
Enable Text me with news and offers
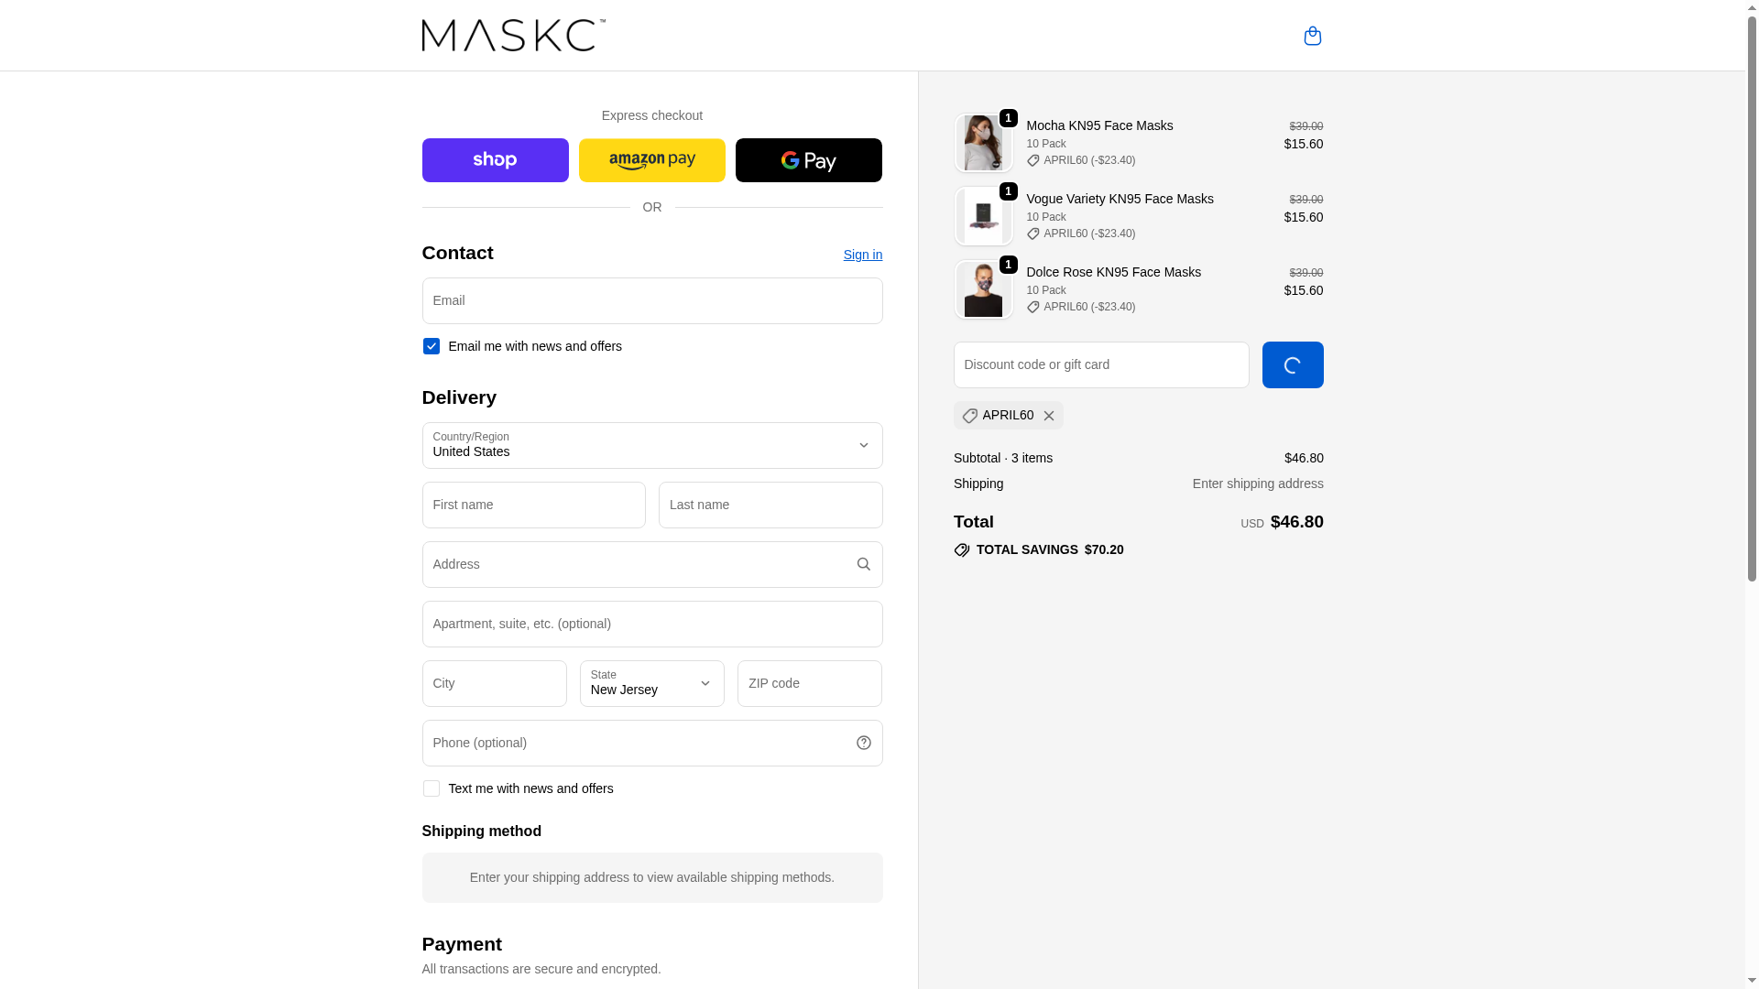point(431,788)
